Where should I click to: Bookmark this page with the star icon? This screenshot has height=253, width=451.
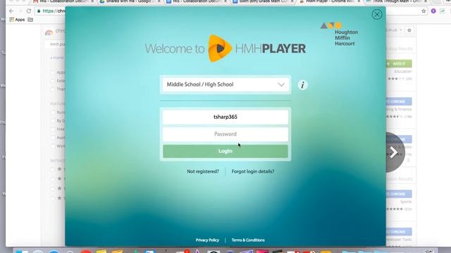pos(424,11)
